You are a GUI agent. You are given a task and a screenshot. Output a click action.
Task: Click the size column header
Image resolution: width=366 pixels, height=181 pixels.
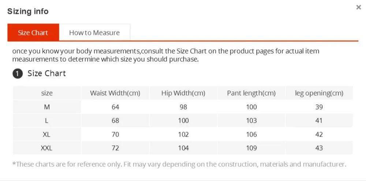pyautogui.click(x=47, y=93)
